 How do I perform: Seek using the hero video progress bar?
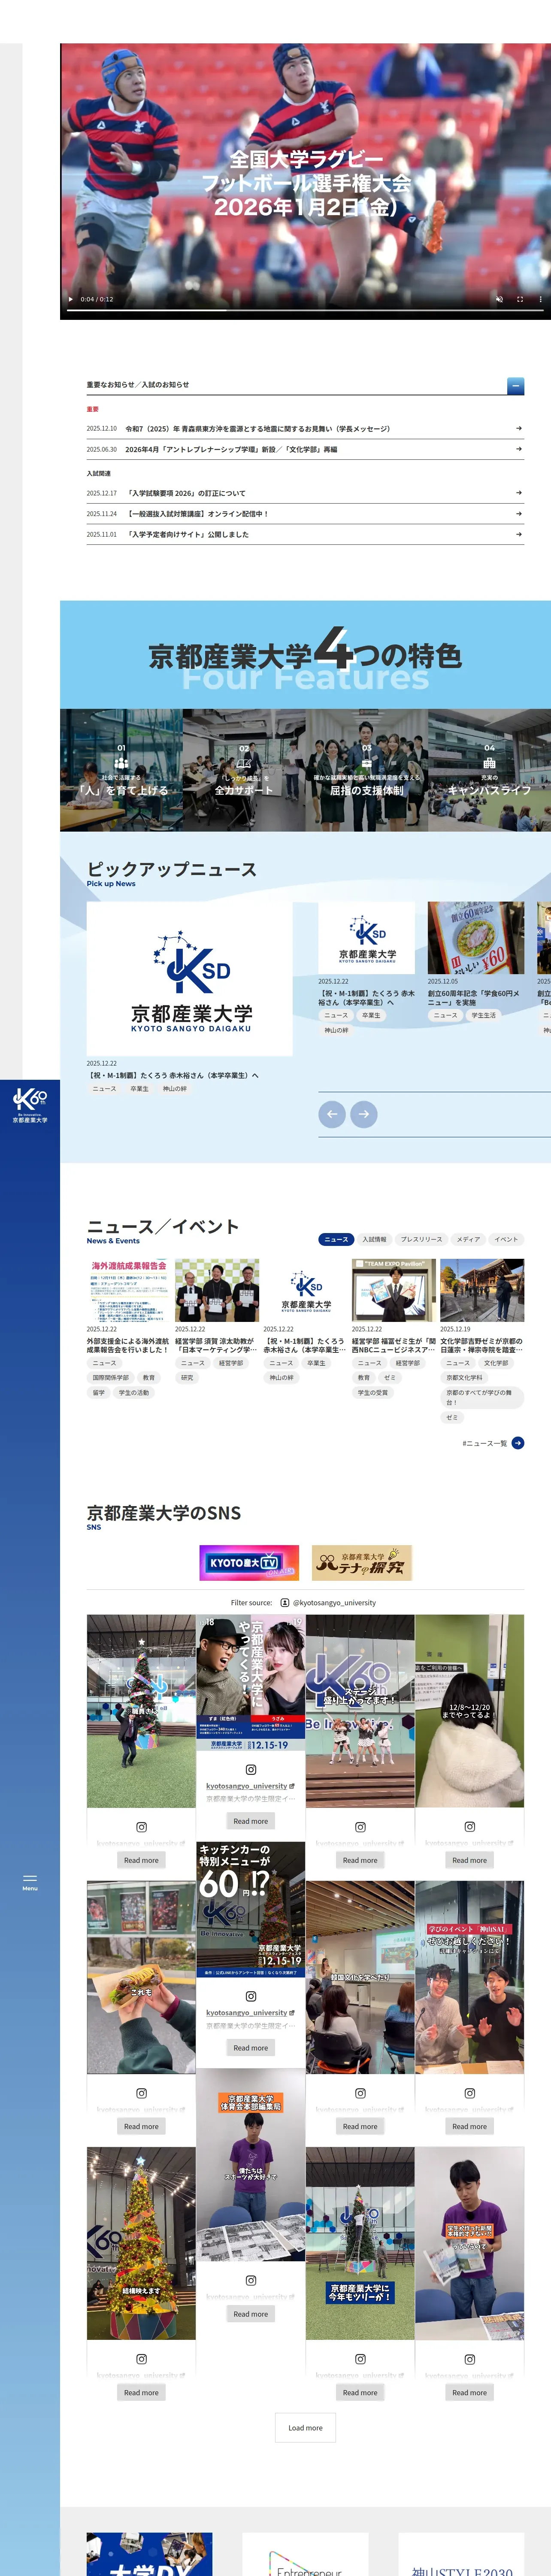[x=305, y=311]
